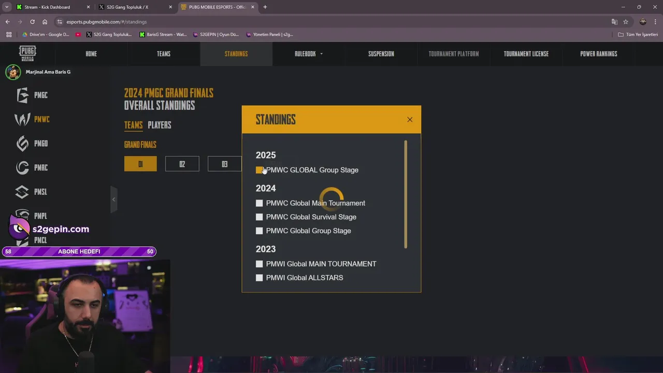Open the PMGO league in sidebar

(x=32, y=144)
